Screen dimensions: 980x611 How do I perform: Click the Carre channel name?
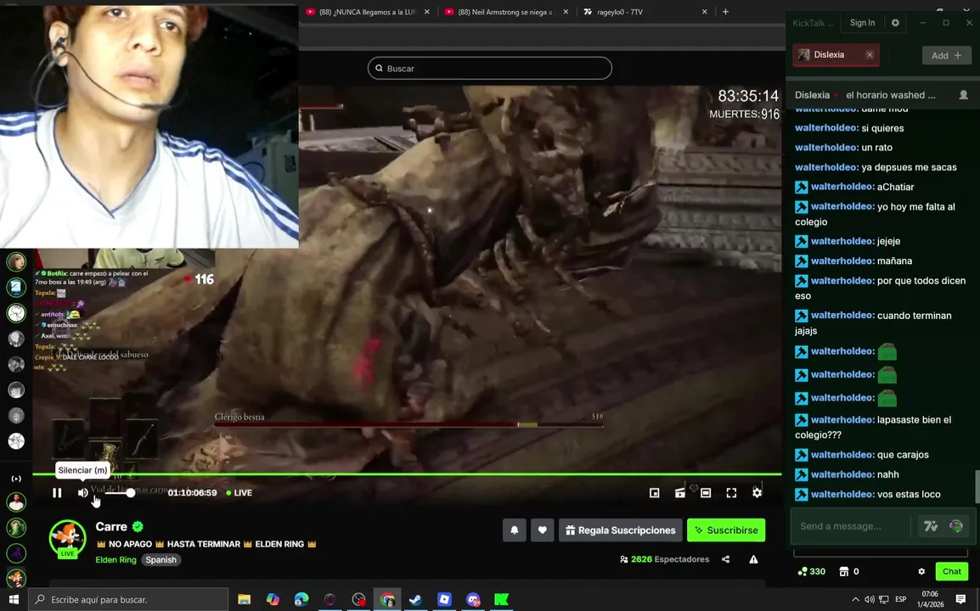[111, 527]
